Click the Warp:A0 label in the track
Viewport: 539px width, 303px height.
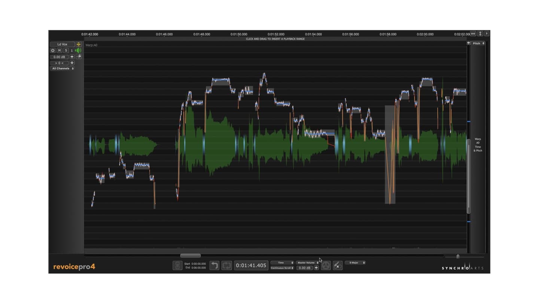click(x=91, y=45)
